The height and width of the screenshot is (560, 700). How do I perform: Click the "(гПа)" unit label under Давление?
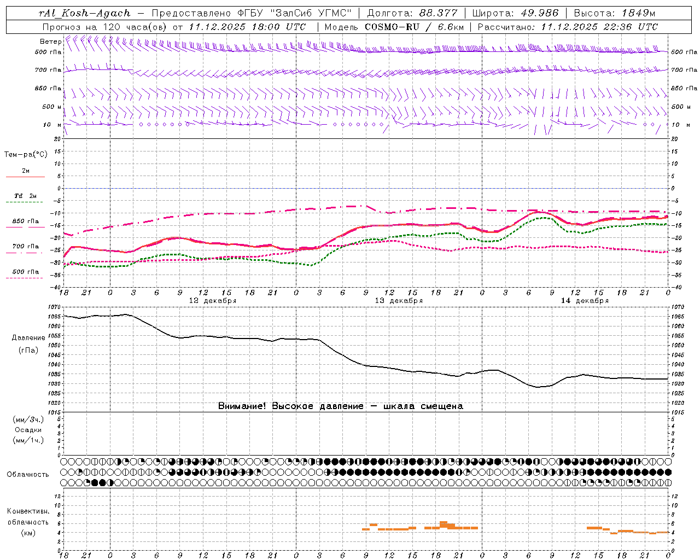pos(28,350)
